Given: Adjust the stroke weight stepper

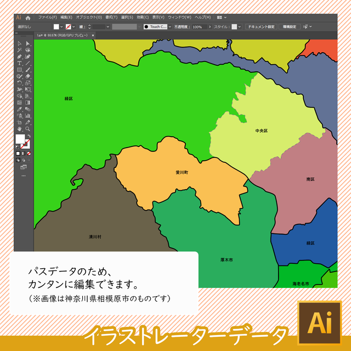Looking at the screenshot, I should (89, 27).
